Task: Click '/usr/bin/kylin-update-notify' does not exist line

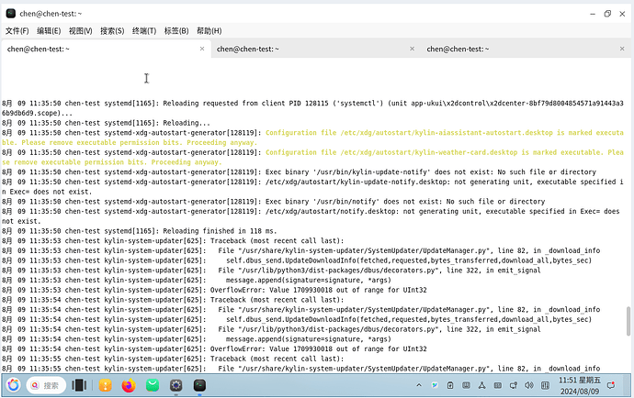Action: (299, 172)
